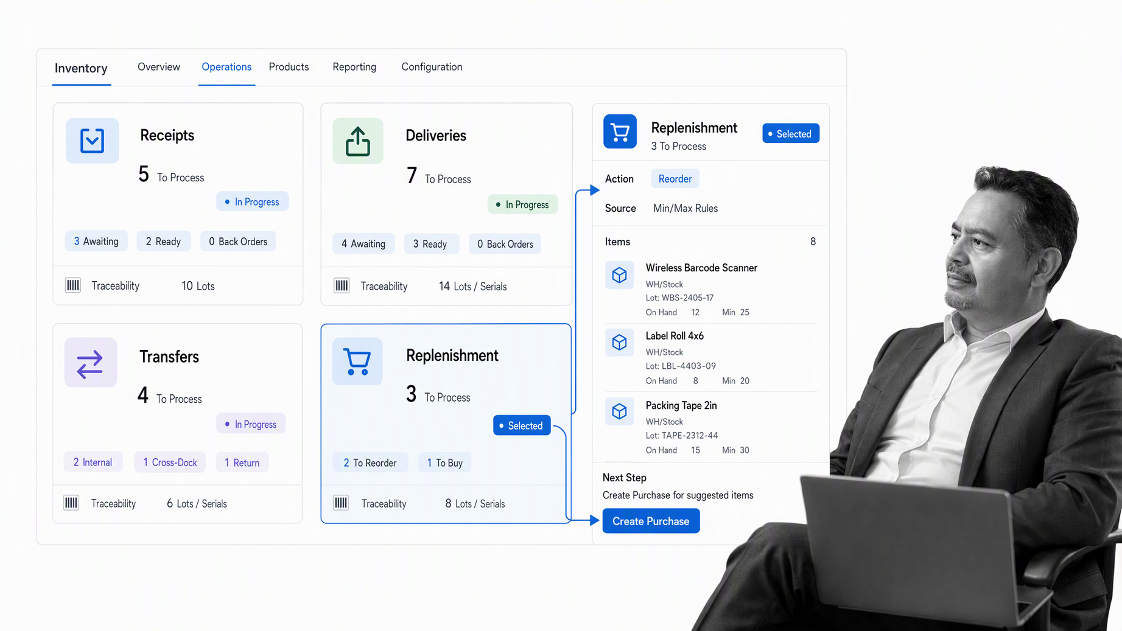Go to the Reporting tab
Screen dimensions: 1122x631
[354, 67]
